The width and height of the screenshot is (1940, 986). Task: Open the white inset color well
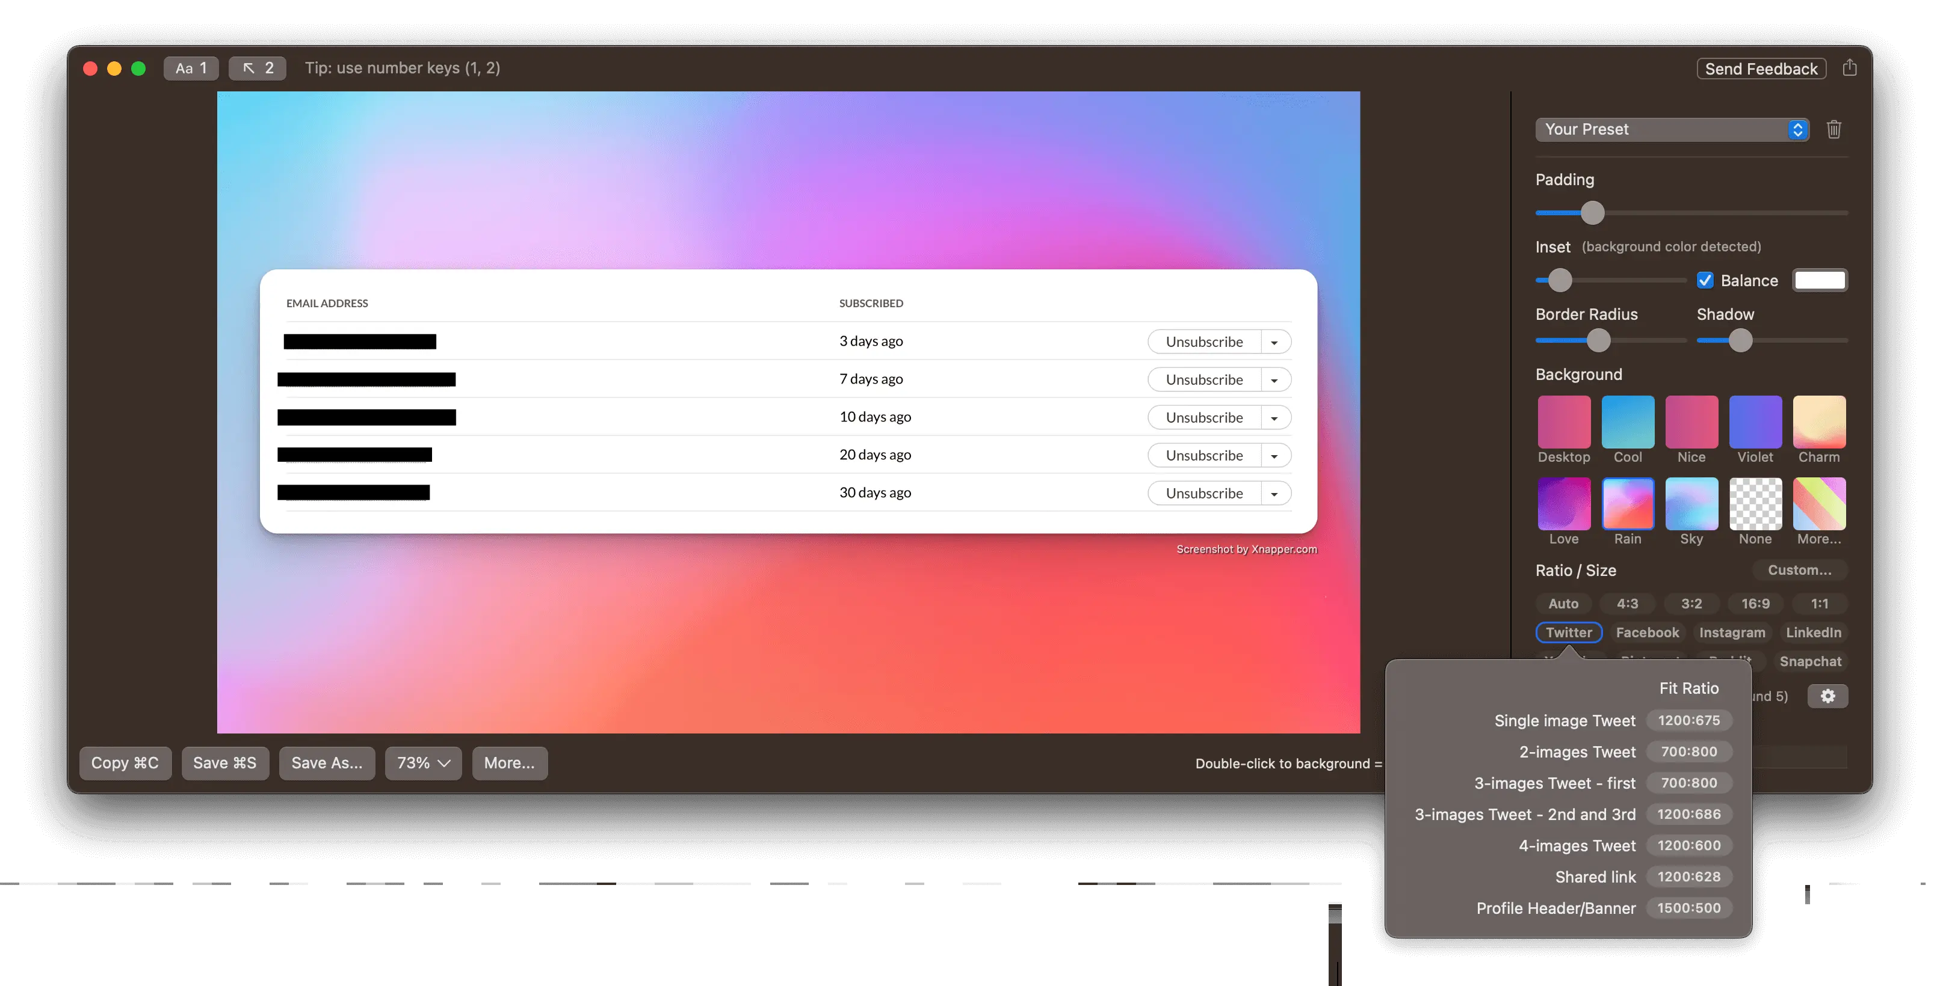1820,280
